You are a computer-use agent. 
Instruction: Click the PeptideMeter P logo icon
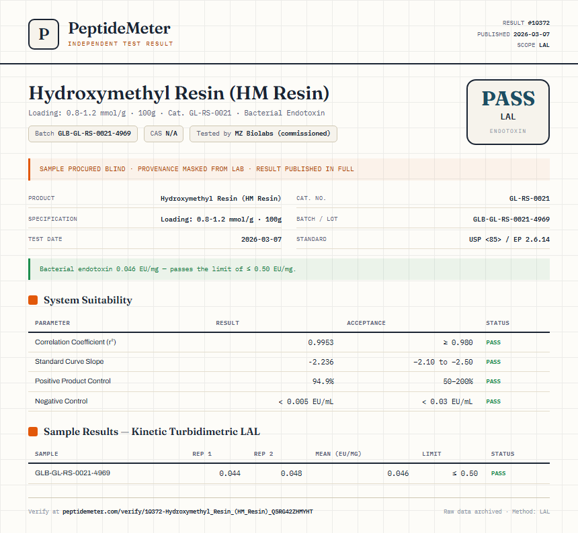[x=44, y=34]
